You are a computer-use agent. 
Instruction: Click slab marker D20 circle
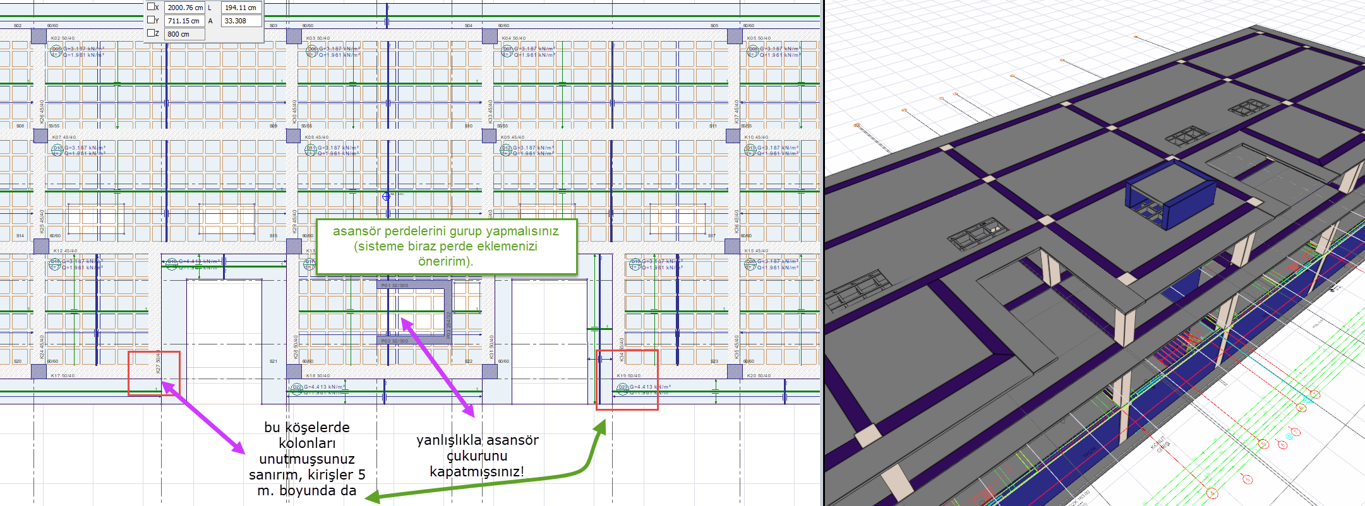750,264
